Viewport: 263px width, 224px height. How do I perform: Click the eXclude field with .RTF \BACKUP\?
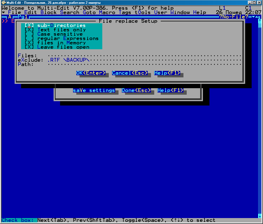point(144,60)
